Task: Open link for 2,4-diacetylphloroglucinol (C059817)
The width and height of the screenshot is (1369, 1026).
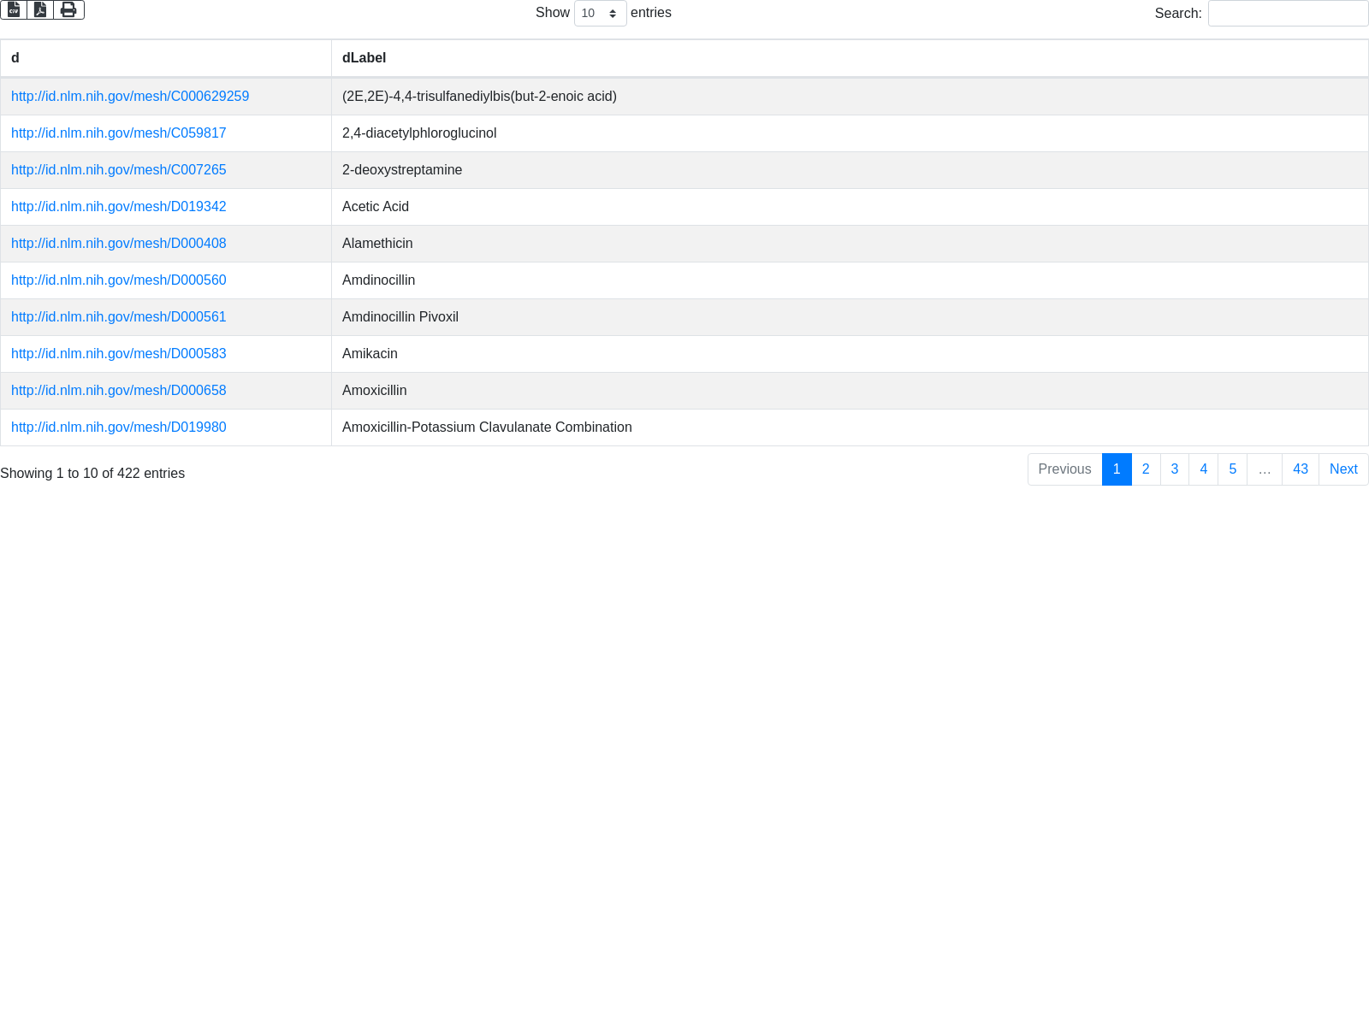Action: (x=119, y=133)
